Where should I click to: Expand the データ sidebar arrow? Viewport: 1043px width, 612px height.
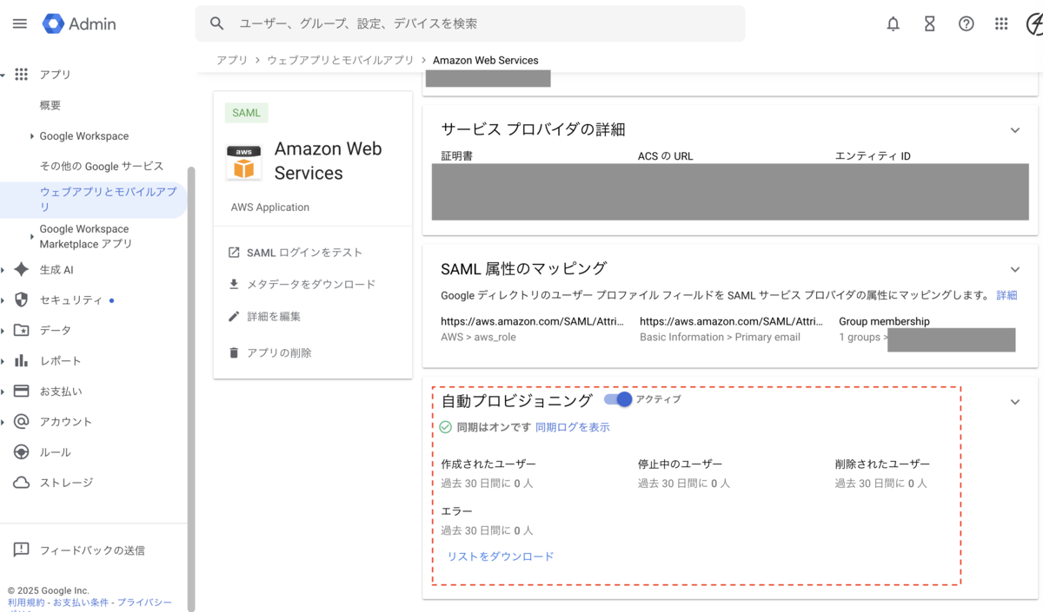3,330
